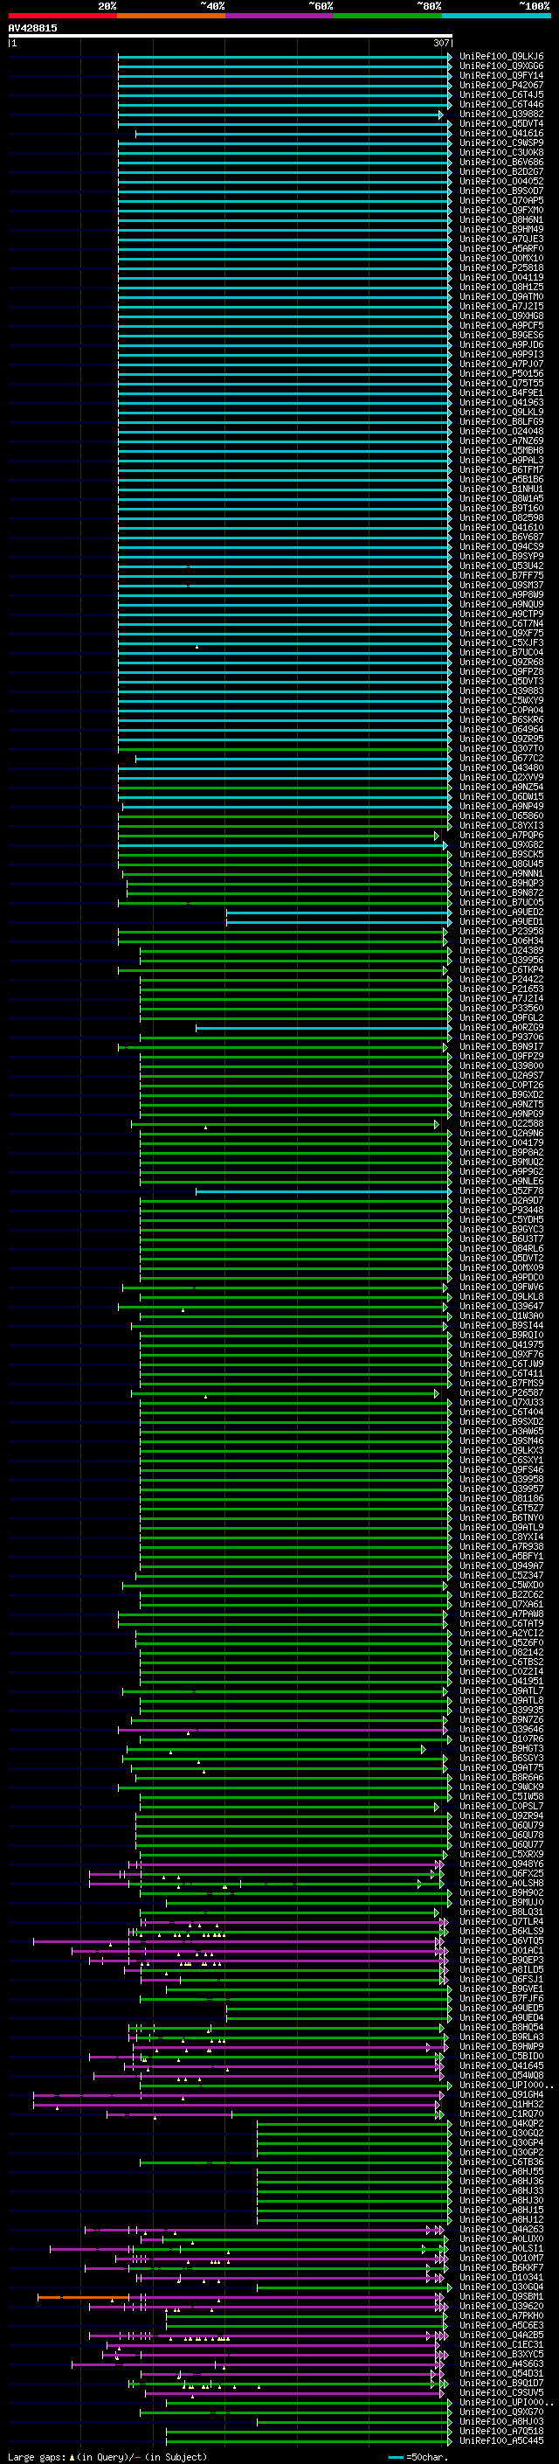Select hit label UniRef100_P26587
The image size is (559, 2464).
coord(500,1392)
